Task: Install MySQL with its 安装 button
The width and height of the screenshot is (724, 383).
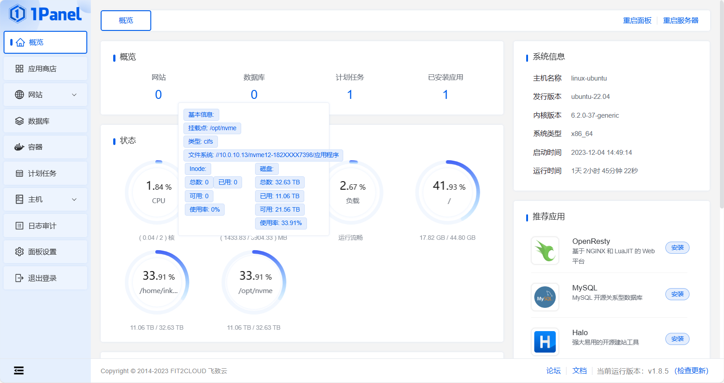Action: point(677,294)
